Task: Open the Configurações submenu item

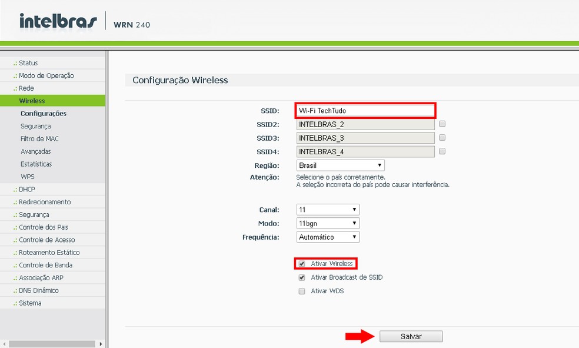Action: tap(44, 114)
